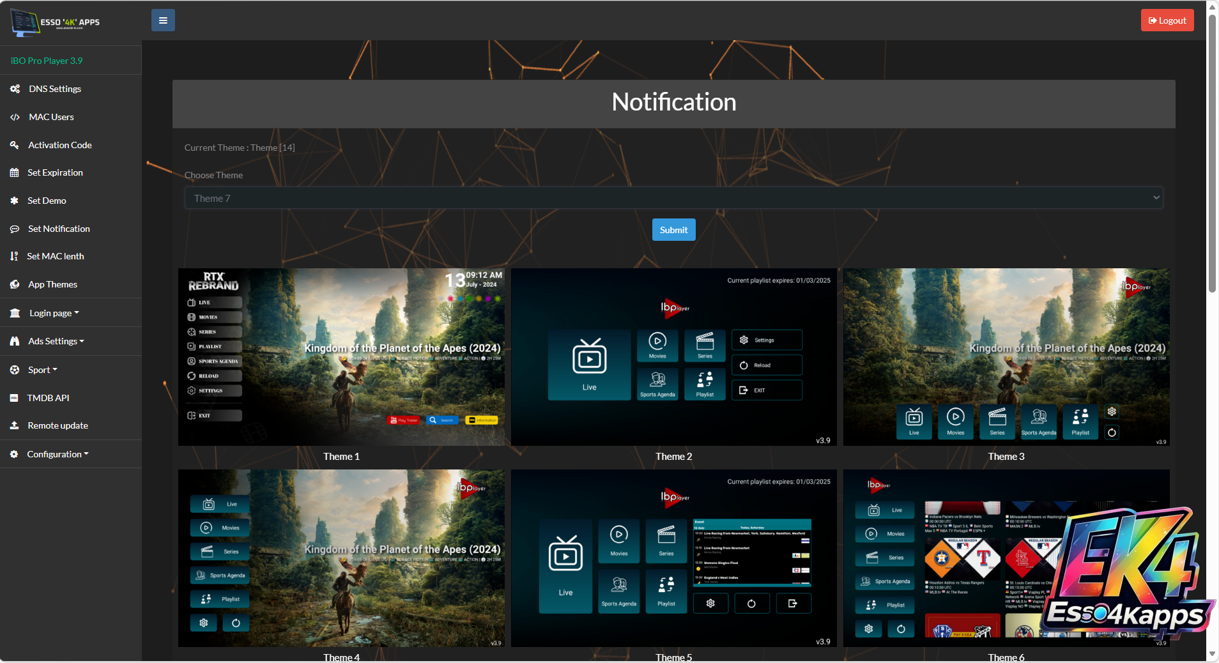The image size is (1219, 663).
Task: Expand the Configuration submenu
Action: click(57, 454)
